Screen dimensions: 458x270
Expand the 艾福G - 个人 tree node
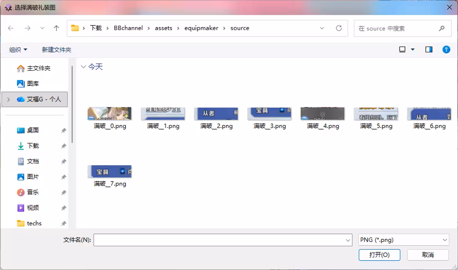tap(8, 100)
